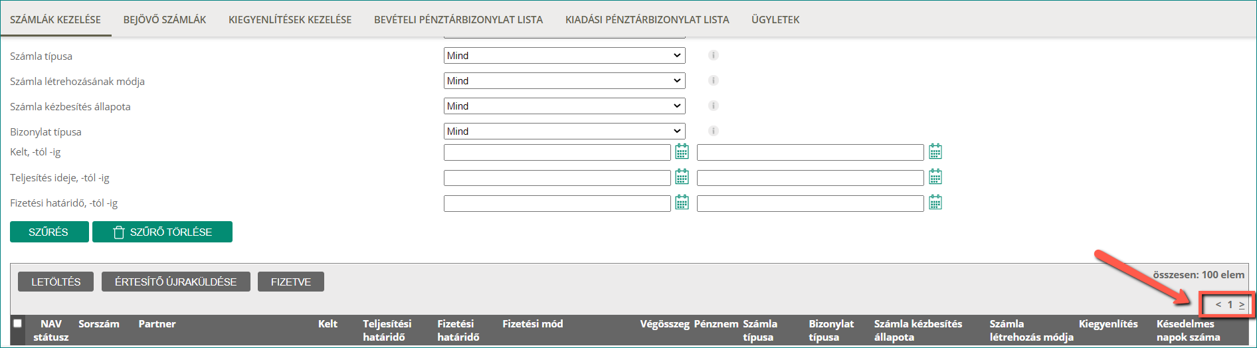Open Kiegyenlítések kezelése tab

290,20
